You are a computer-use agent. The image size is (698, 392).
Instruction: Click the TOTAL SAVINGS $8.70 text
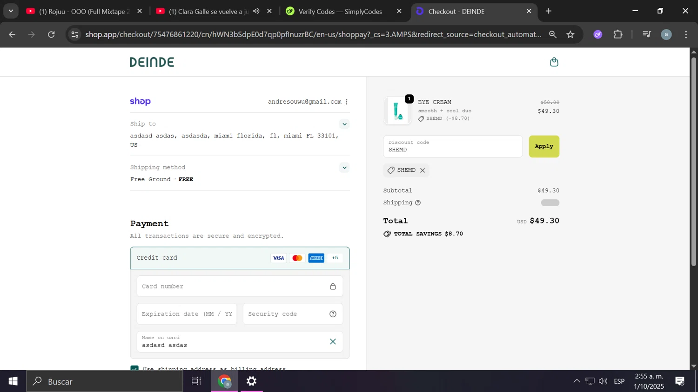click(428, 234)
